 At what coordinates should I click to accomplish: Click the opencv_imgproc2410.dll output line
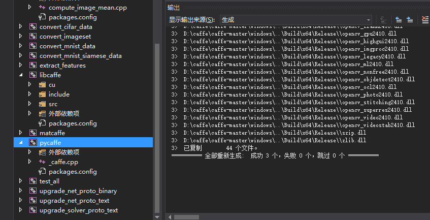290,49
